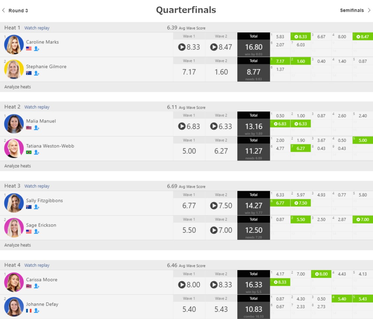Go forward to Semifinals

tap(355, 10)
